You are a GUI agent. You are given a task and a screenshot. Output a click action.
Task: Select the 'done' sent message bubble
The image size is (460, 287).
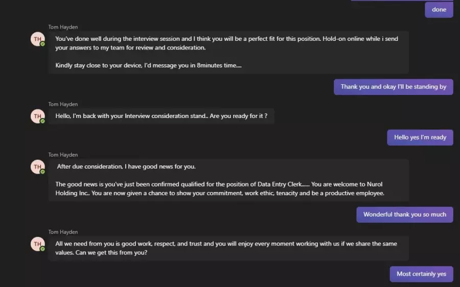[x=439, y=10]
